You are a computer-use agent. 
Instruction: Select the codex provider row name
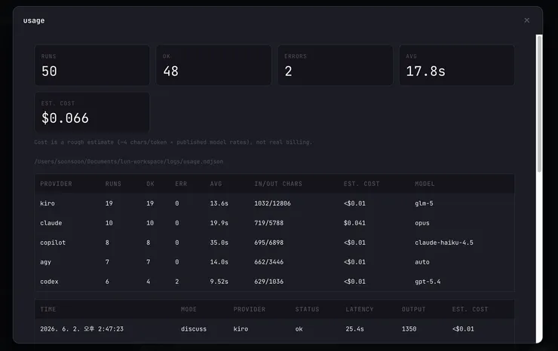[49, 282]
